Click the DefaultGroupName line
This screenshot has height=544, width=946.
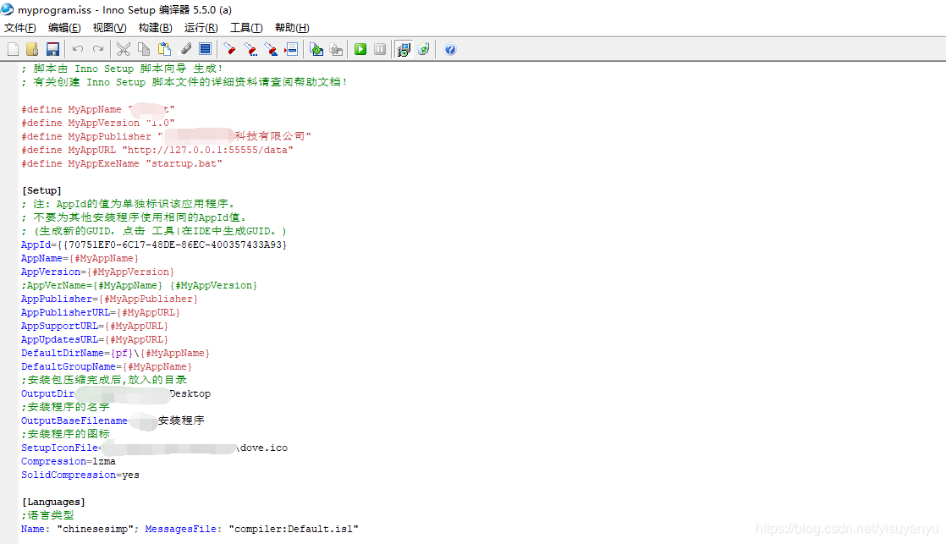[x=106, y=366]
